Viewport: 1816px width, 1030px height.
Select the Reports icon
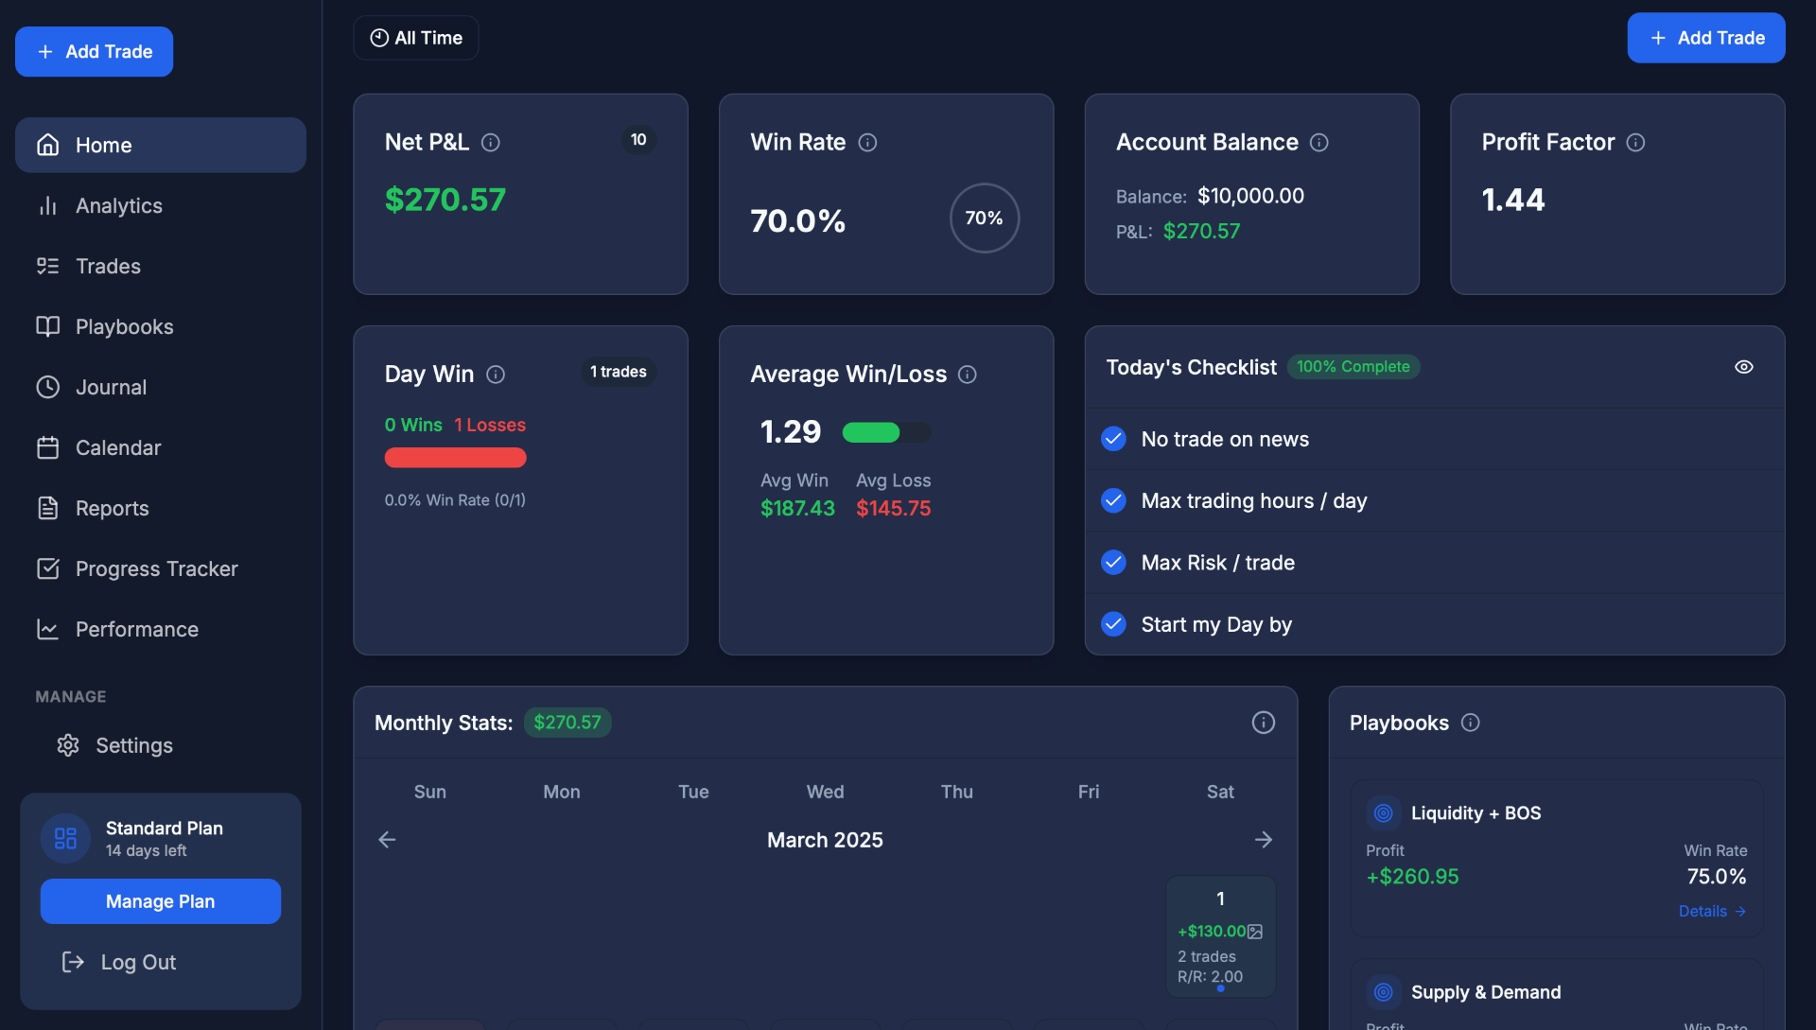click(48, 508)
